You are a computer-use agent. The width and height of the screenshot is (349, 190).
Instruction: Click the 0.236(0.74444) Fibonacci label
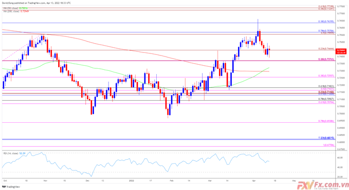pyautogui.click(x=326, y=49)
